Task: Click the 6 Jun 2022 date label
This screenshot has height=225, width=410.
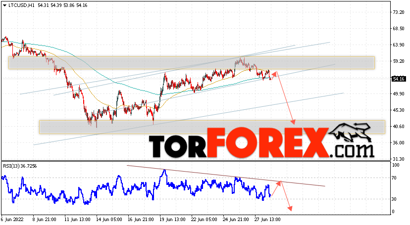Action: coord(12,220)
